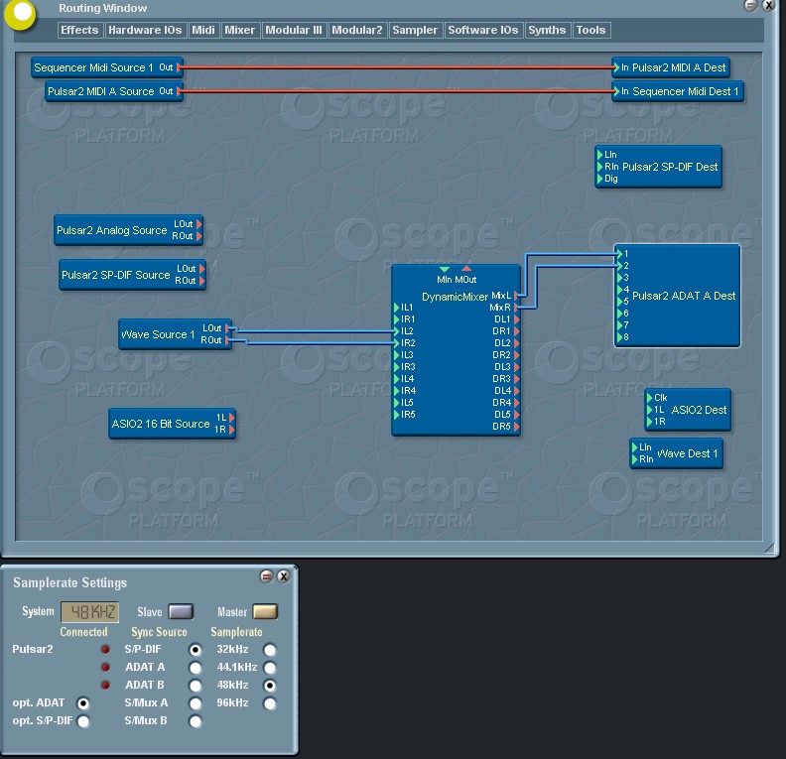Select the DynamicMixer module block
The height and width of the screenshot is (759, 786).
pos(456,357)
